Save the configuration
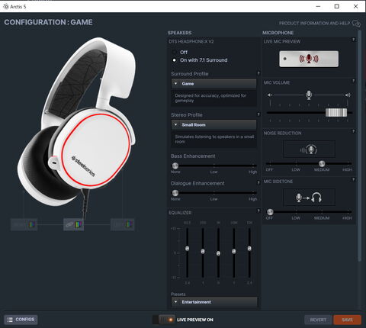The height and width of the screenshot is (328, 366). click(347, 320)
